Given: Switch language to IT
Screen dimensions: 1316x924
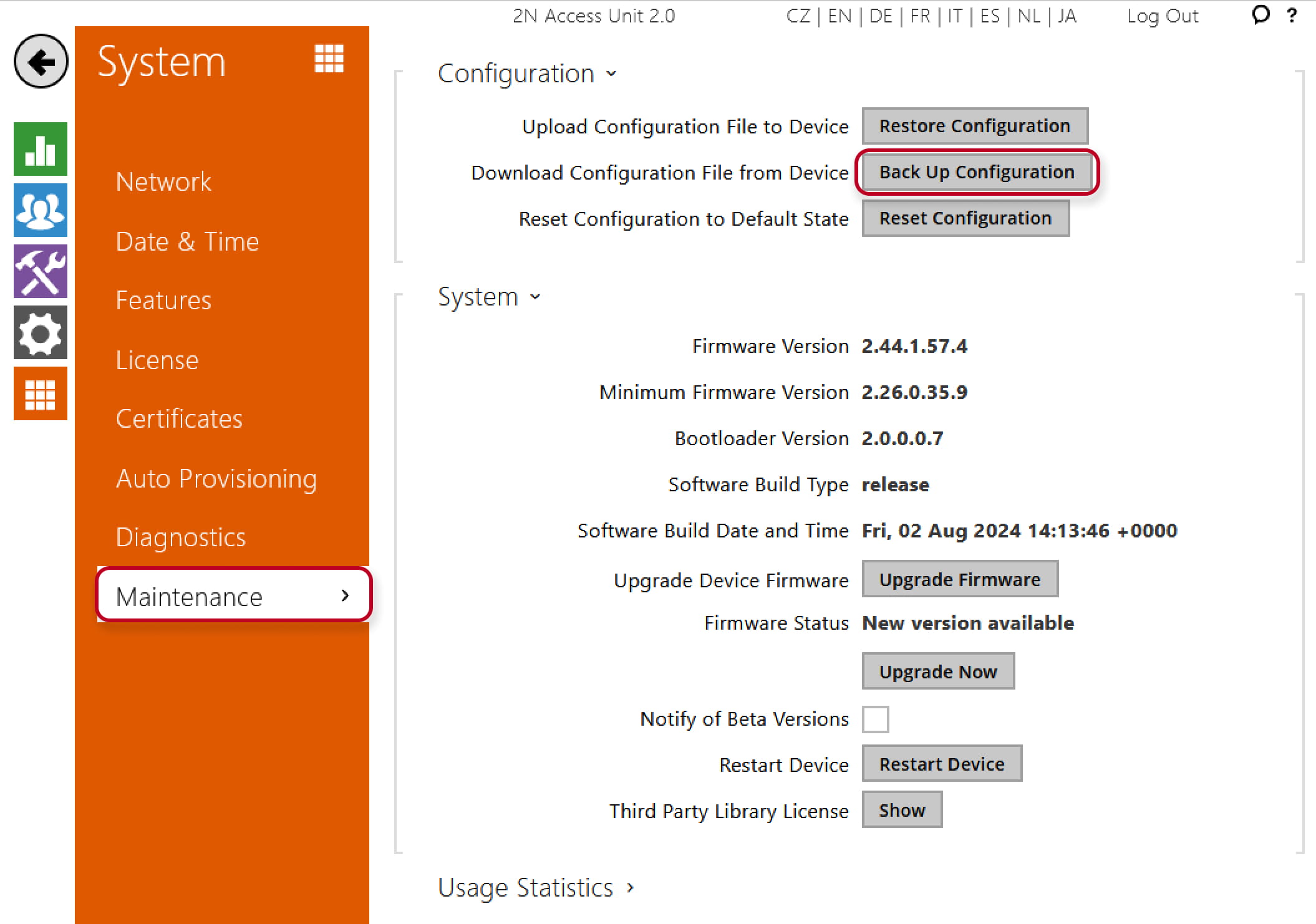Looking at the screenshot, I should click(x=955, y=16).
